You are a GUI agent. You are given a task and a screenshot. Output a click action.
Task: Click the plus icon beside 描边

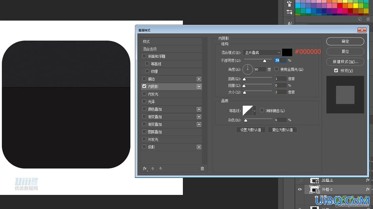point(199,79)
